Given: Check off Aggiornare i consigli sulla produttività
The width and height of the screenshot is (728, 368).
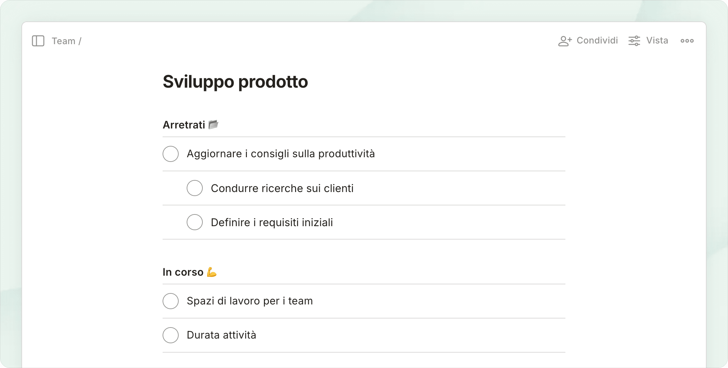Looking at the screenshot, I should [171, 154].
